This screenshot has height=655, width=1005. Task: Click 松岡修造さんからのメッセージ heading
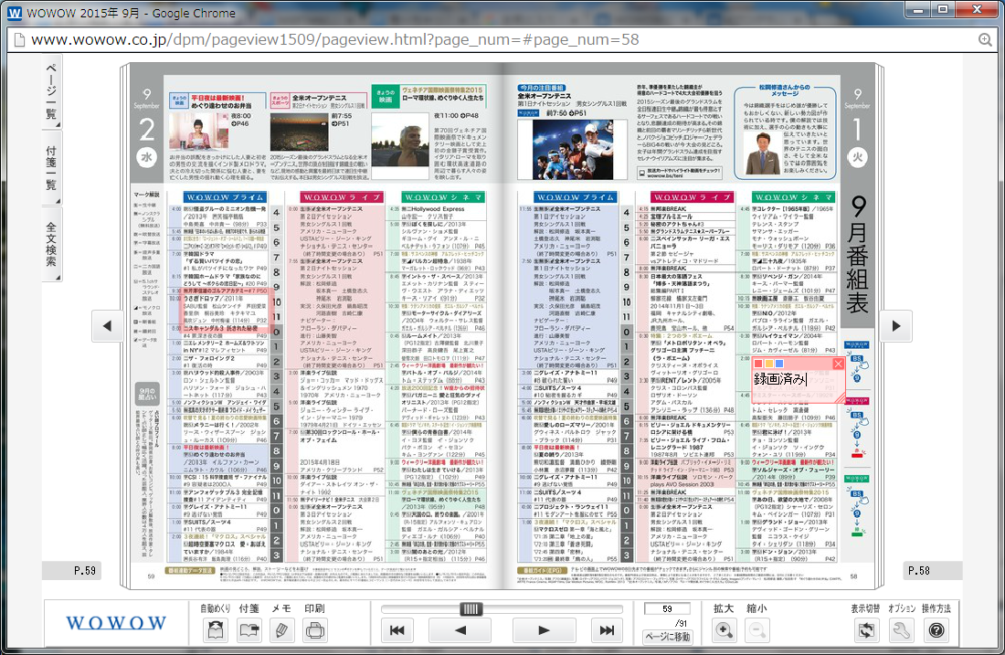[785, 90]
